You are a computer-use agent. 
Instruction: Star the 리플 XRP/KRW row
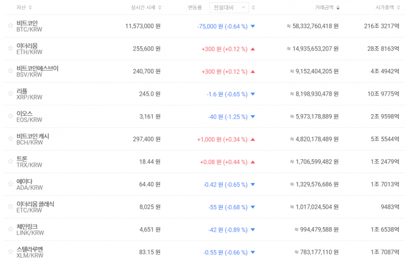pyautogui.click(x=10, y=93)
